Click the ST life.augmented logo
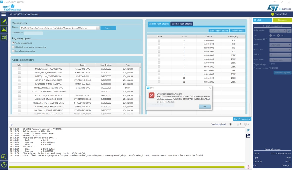The image size is (293, 170). tap(279, 8)
